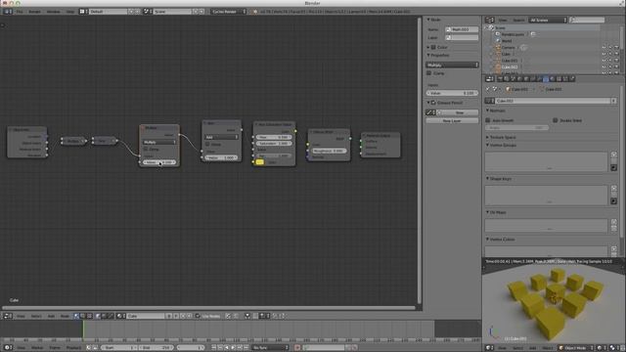Click the node Name field in side panel
626x352 pixels.
(x=462, y=29)
